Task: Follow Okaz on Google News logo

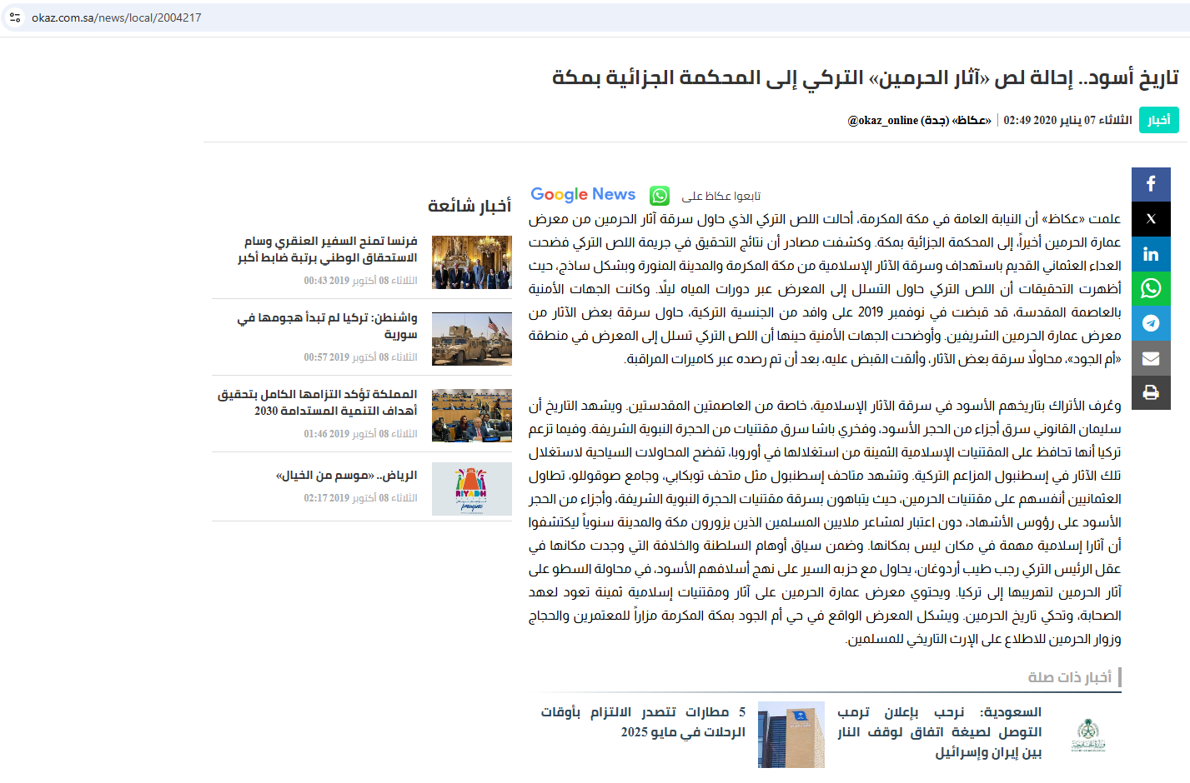Action: [x=583, y=195]
